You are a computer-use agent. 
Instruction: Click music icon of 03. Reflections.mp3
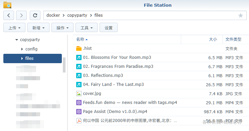[x=79, y=76]
